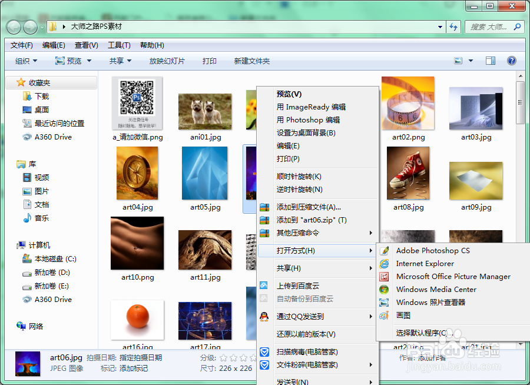Click the vertical scrollbar up arrow
530x385 pixels.
[x=521, y=76]
